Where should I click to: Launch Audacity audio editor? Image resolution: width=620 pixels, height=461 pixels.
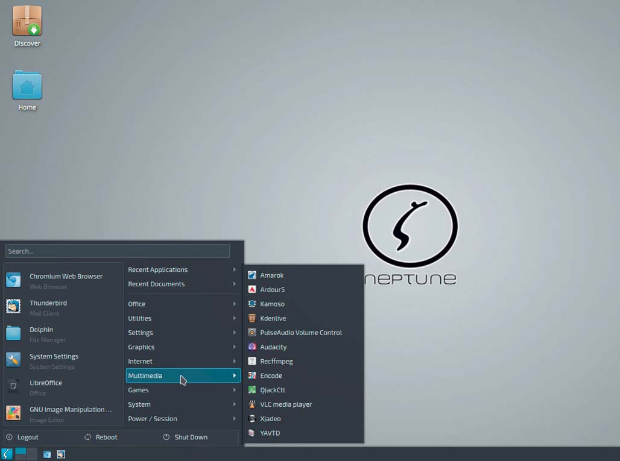pyautogui.click(x=303, y=347)
